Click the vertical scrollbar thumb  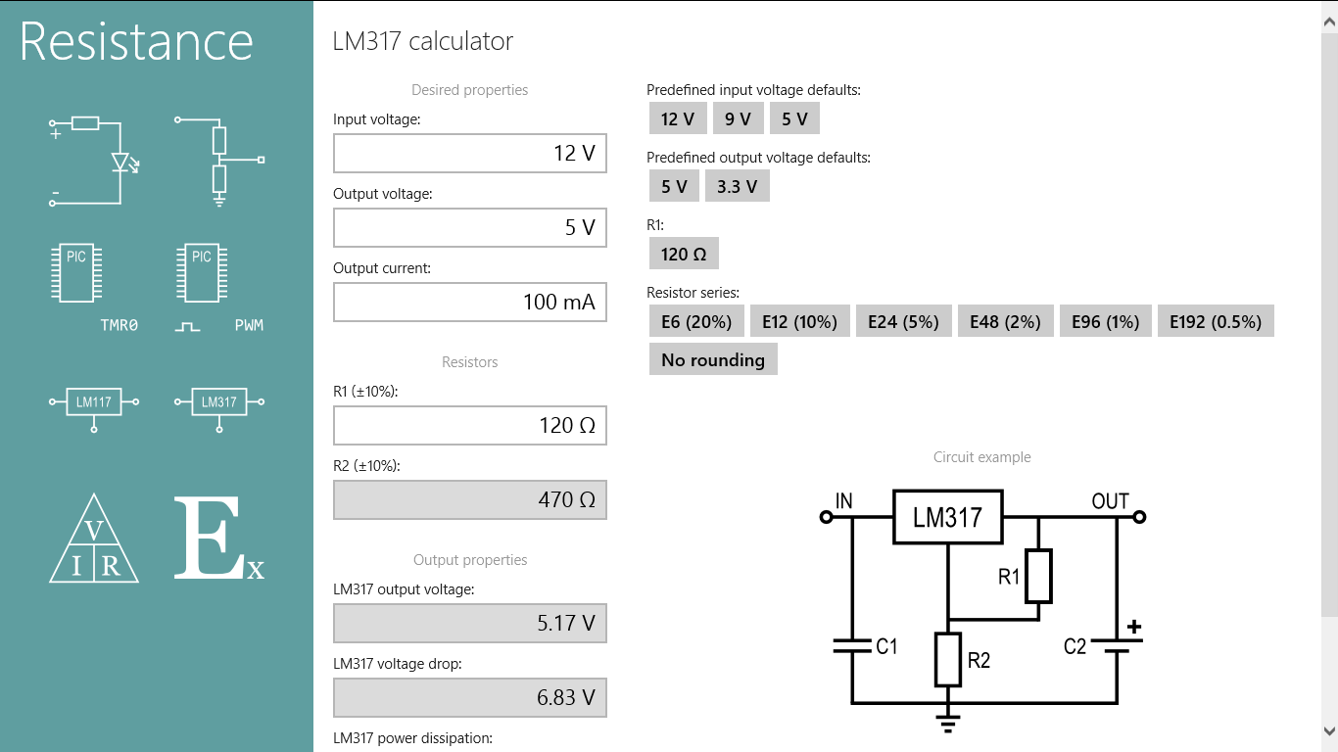[x=1329, y=325]
